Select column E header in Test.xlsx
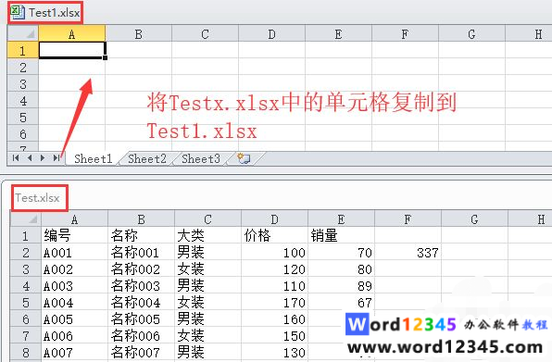The image size is (552, 362). (341, 219)
